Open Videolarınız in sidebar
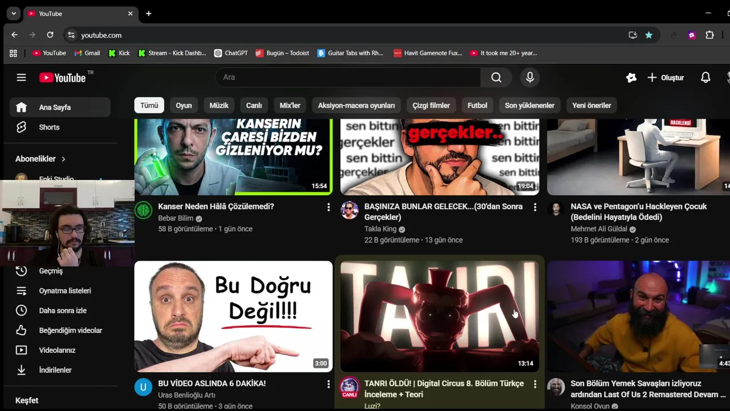This screenshot has height=411, width=730. coord(60,350)
